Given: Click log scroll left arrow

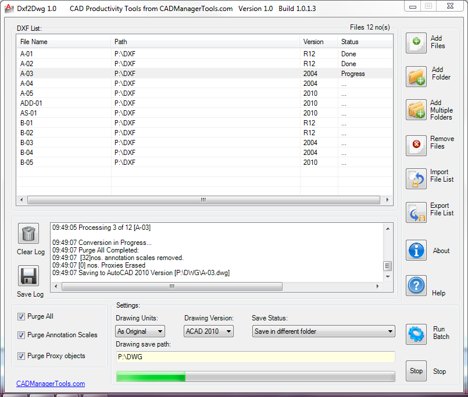Looking at the screenshot, I should [56, 286].
